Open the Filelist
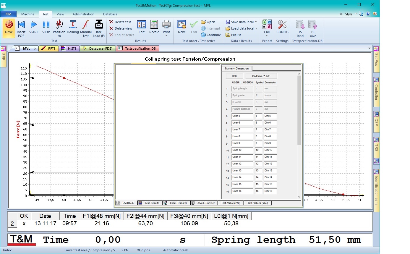410x254 pixels. (233, 35)
